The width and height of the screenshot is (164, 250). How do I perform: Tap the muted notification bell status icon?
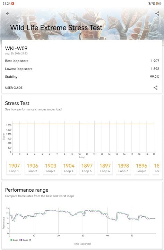pos(149,3)
